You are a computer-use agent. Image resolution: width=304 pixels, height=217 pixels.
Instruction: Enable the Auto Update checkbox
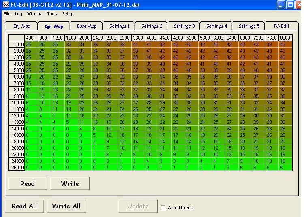click(163, 208)
